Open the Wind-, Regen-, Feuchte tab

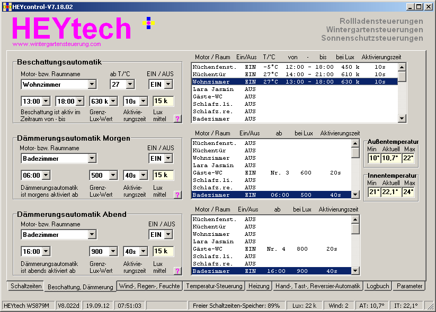149,286
